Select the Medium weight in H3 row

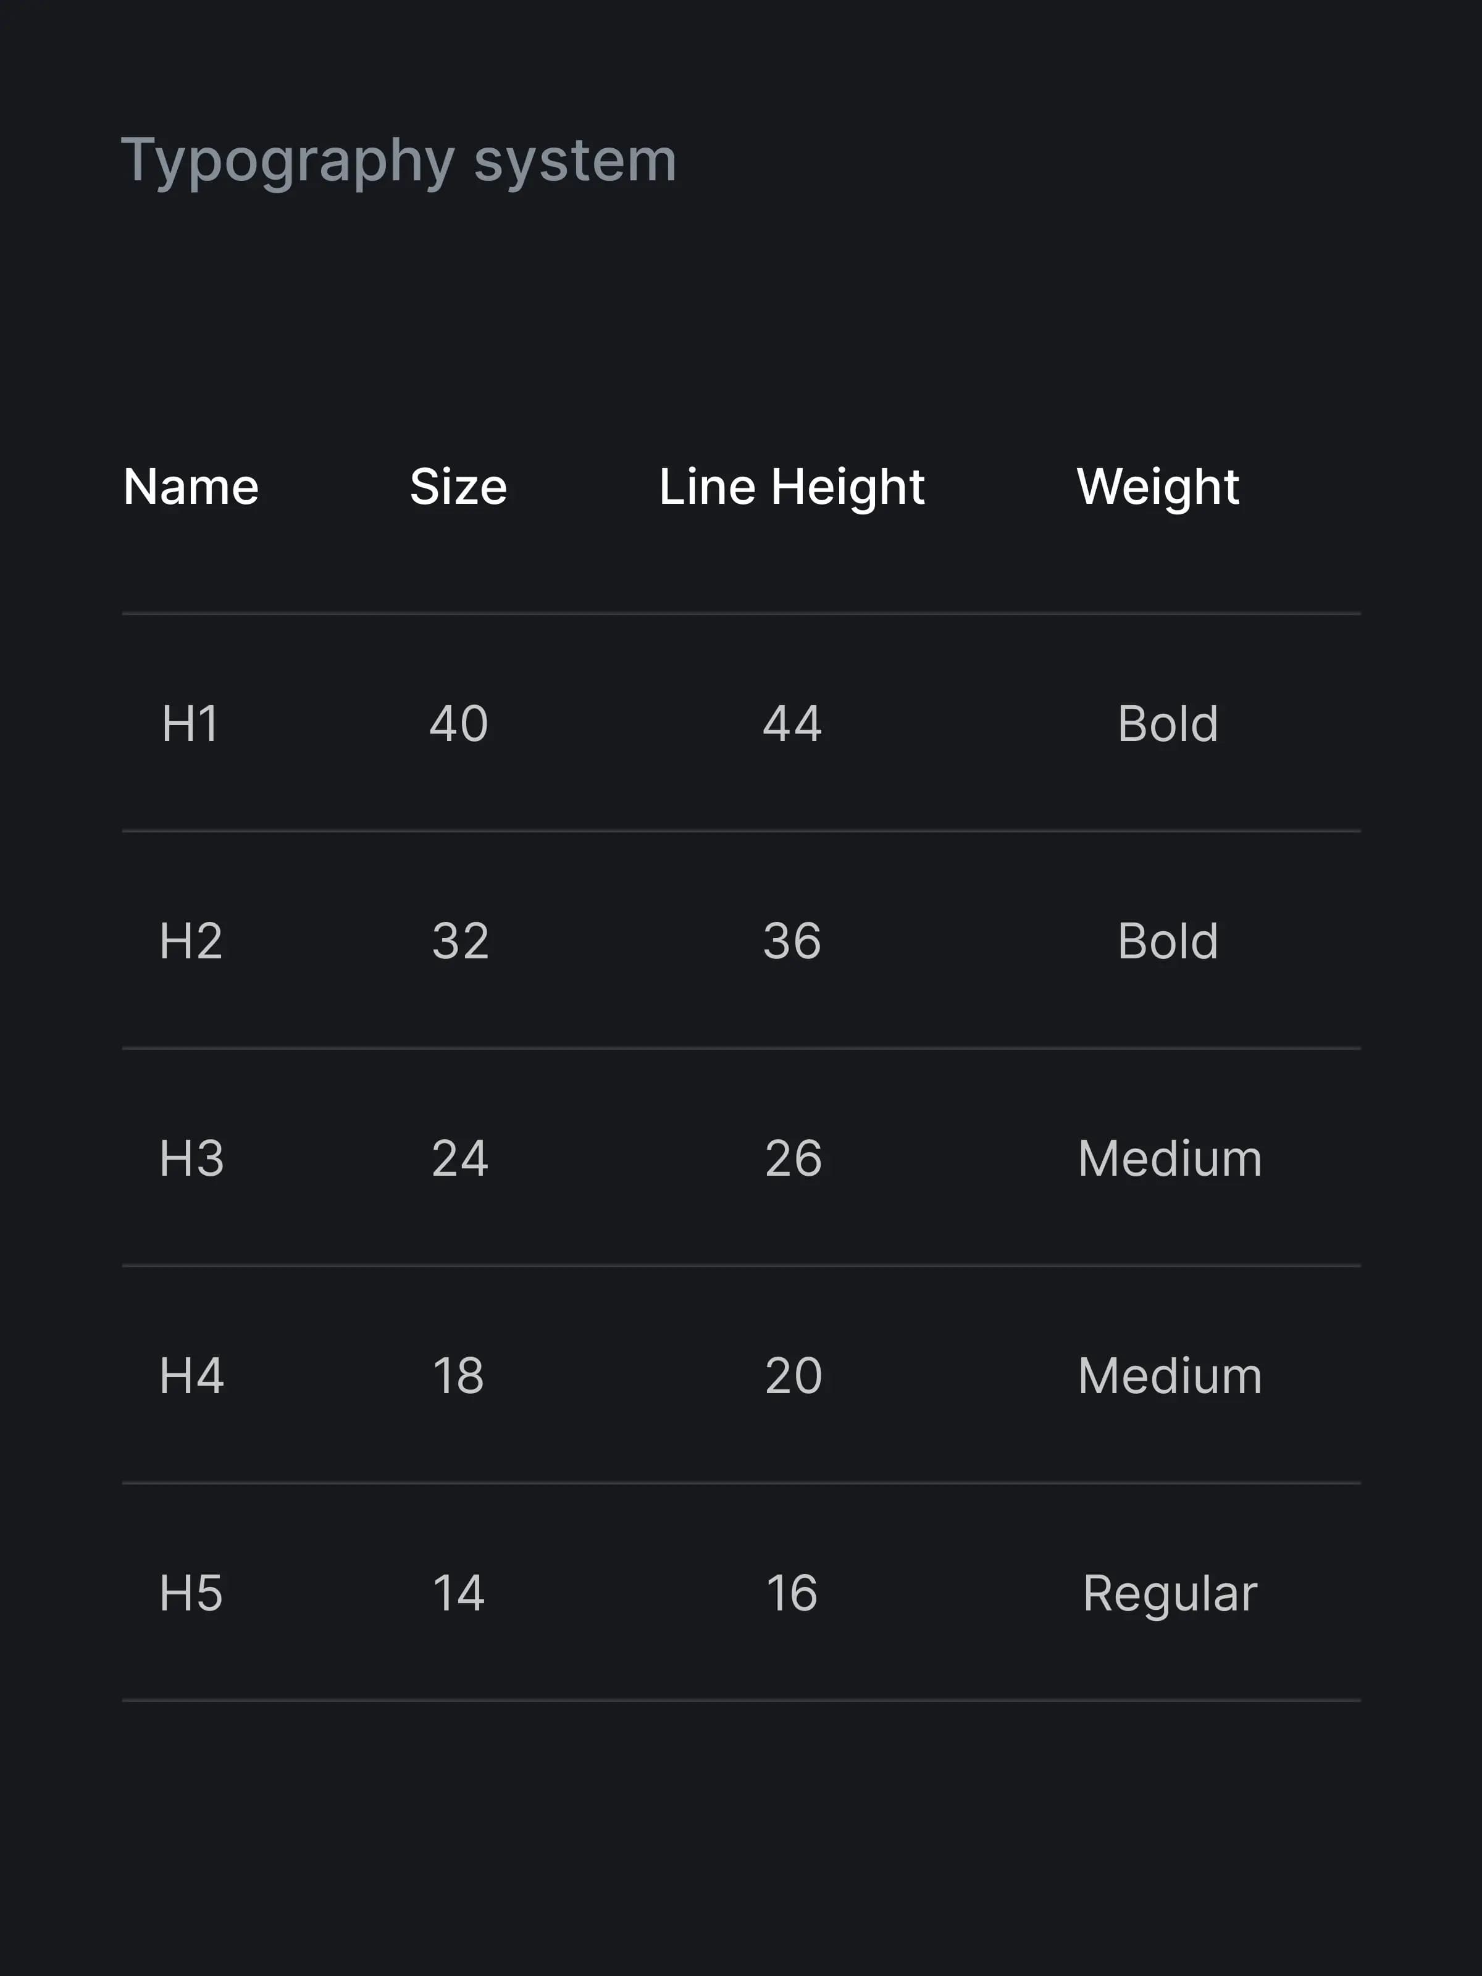(x=1170, y=1158)
